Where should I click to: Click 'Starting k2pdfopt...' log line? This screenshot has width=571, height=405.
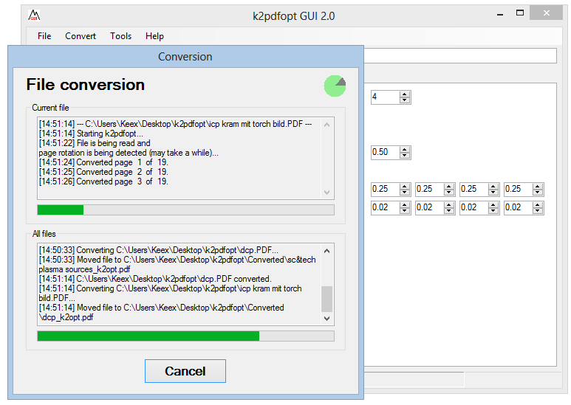point(91,134)
